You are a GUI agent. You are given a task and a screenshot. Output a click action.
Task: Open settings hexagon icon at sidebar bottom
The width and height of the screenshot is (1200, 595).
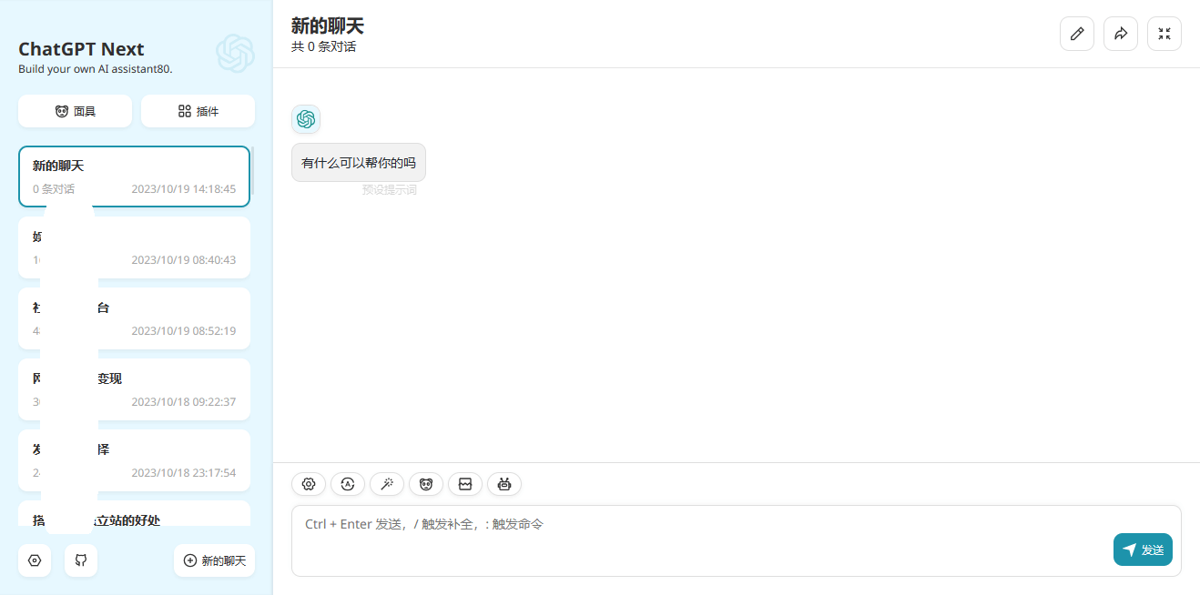click(x=35, y=560)
